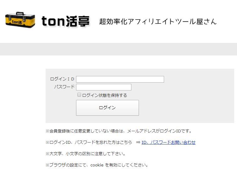Open the ID、パスワードお問い合わせ link
Image resolution: width=237 pixels, height=169 pixels.
point(168,142)
